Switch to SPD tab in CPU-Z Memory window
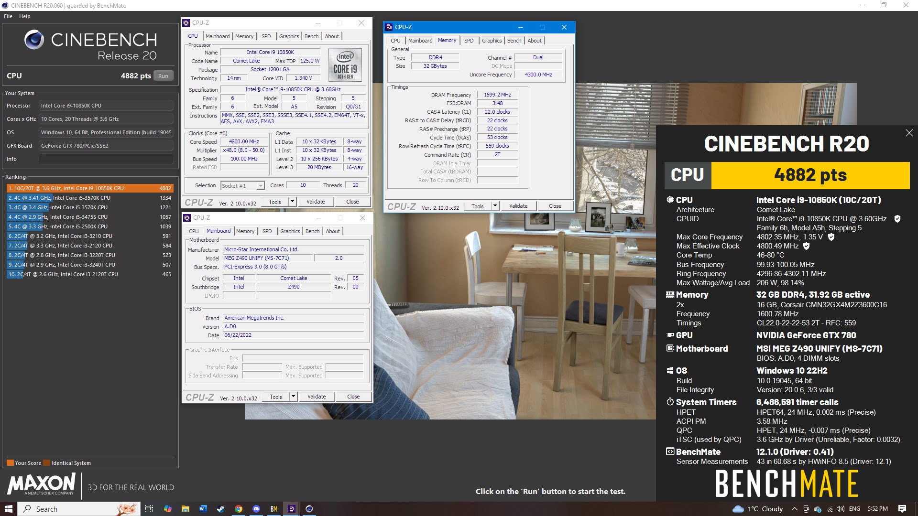The height and width of the screenshot is (516, 918). [x=469, y=41]
